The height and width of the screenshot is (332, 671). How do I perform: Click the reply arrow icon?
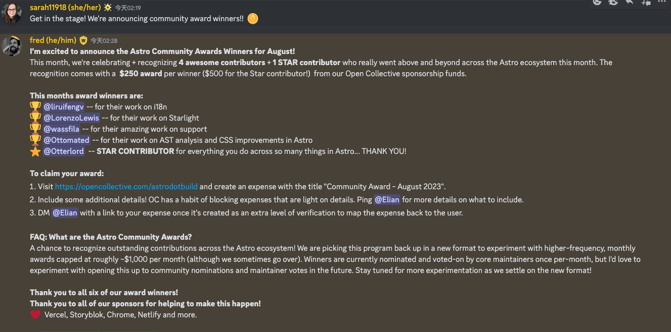(x=630, y=2)
